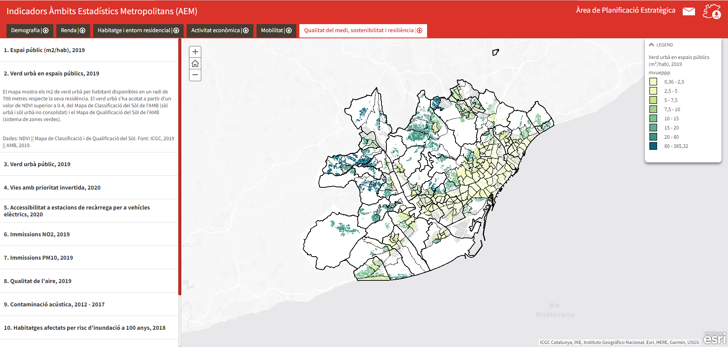This screenshot has width=728, height=347.
Task: Click the map home extent button
Action: pyautogui.click(x=195, y=64)
